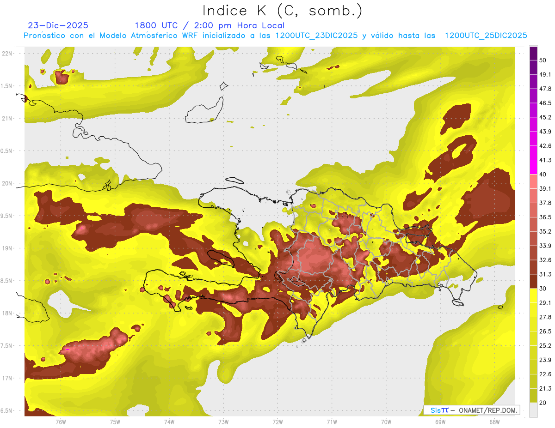
Task: Select the date "23-Dic-2025"
Action: pos(58,25)
